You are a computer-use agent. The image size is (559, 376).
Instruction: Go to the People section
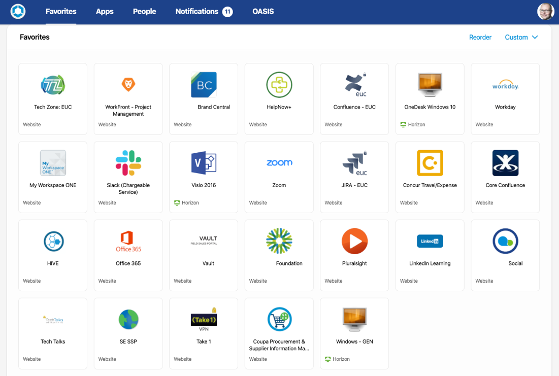click(144, 11)
